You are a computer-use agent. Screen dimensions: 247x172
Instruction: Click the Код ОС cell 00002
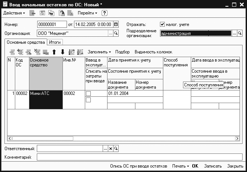click(x=22, y=100)
